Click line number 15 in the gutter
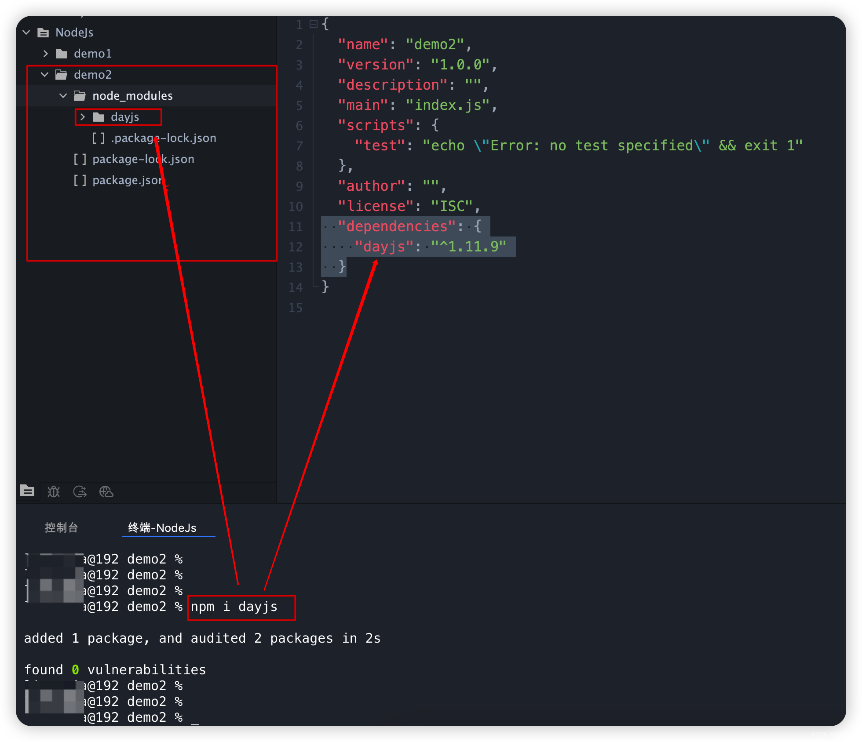The image size is (862, 742). pos(296,308)
